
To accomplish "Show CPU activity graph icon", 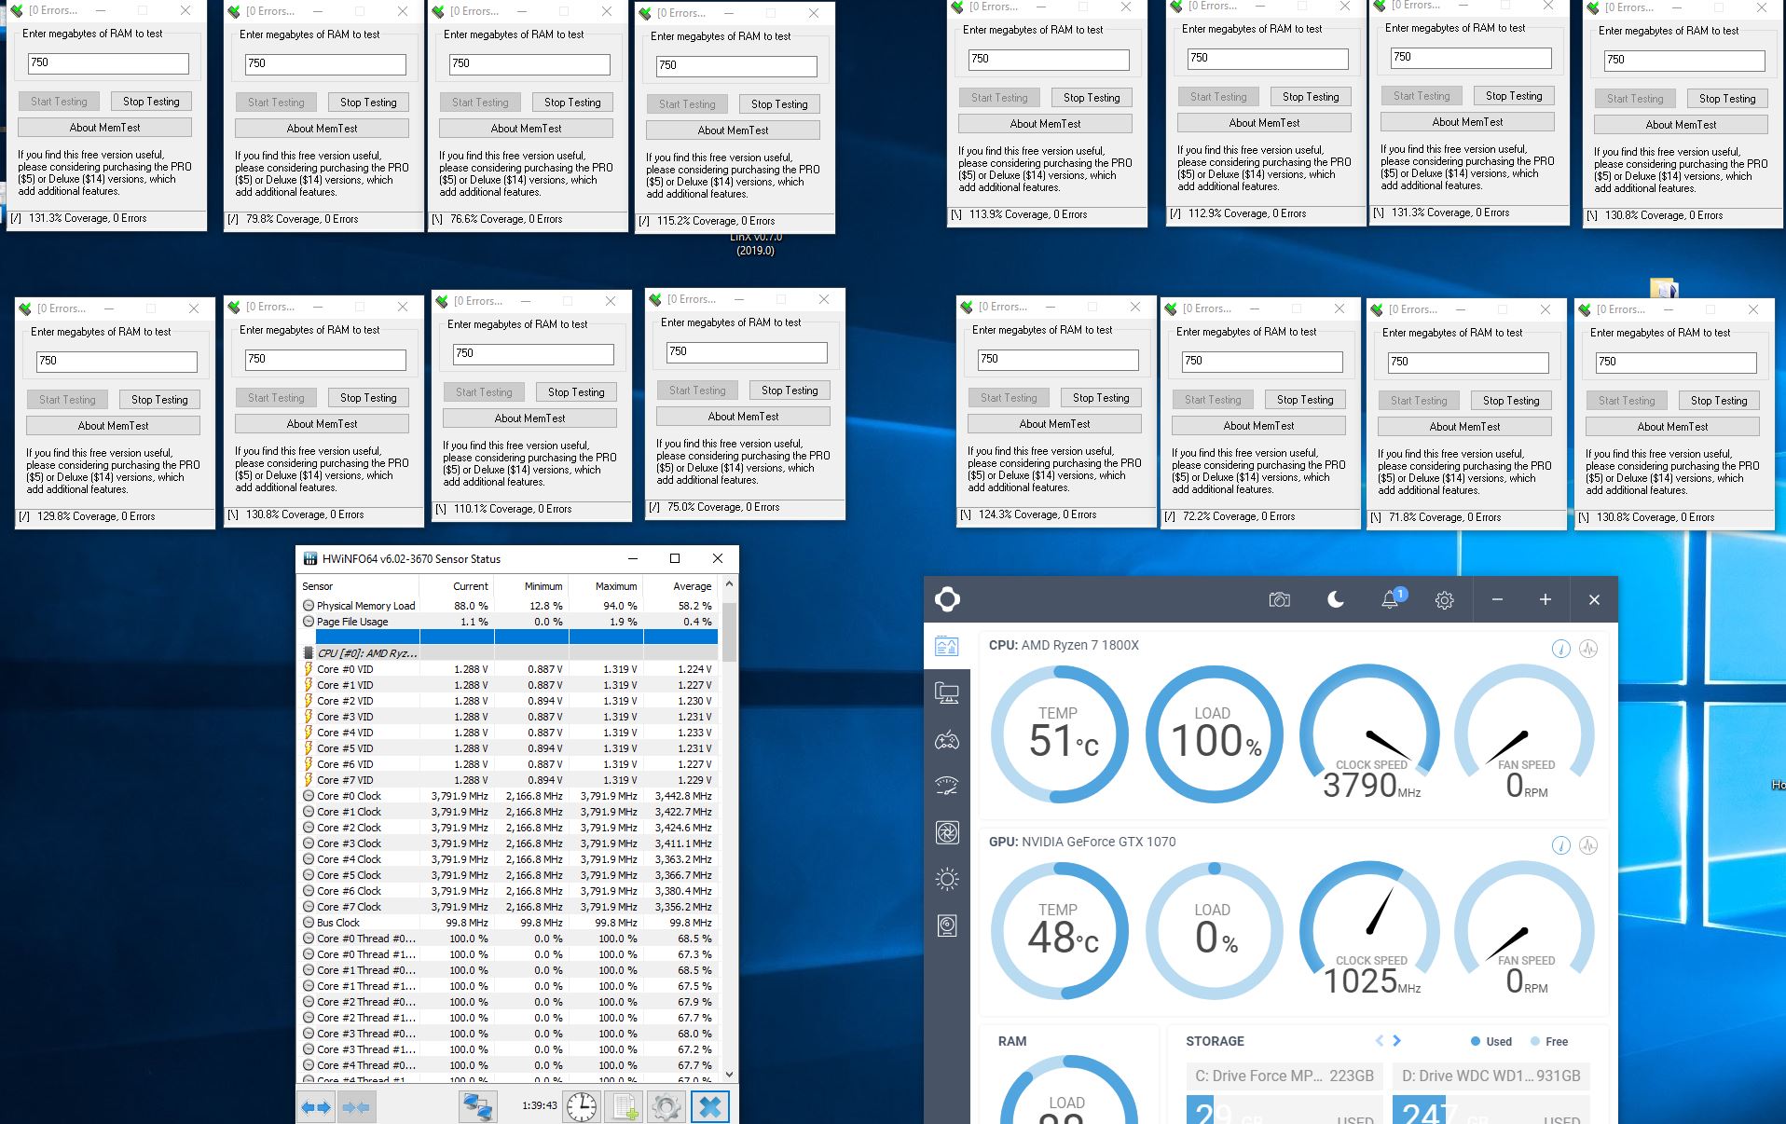I will click(1588, 649).
